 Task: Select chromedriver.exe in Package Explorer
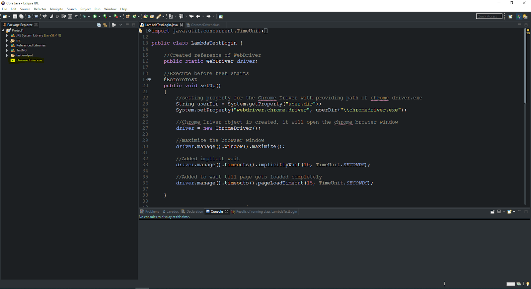click(x=29, y=60)
